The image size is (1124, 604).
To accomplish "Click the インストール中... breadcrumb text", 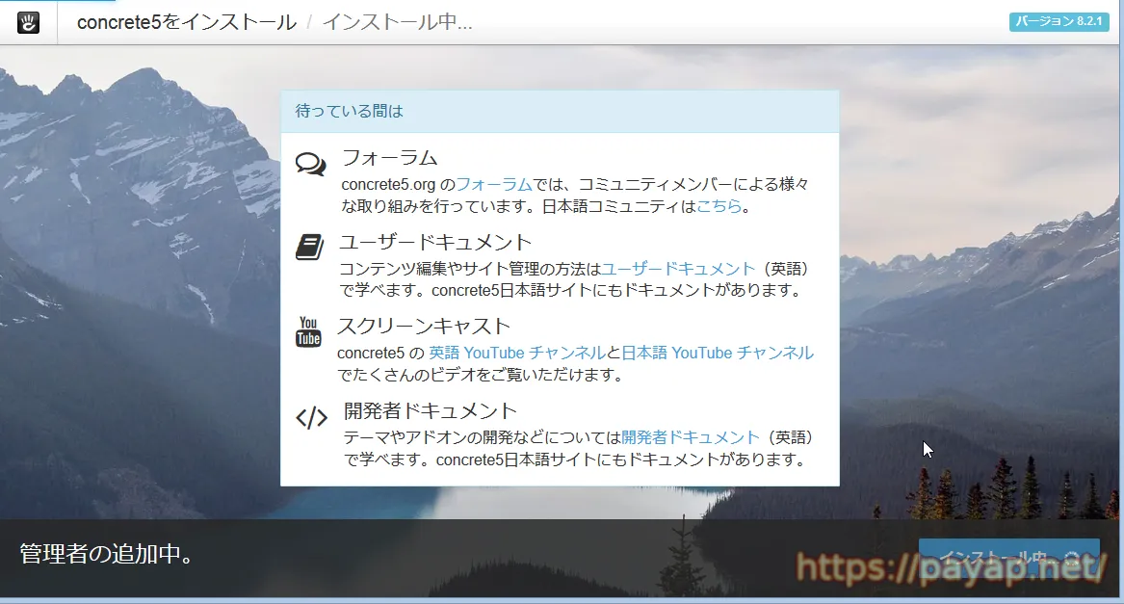I will 397,22.
